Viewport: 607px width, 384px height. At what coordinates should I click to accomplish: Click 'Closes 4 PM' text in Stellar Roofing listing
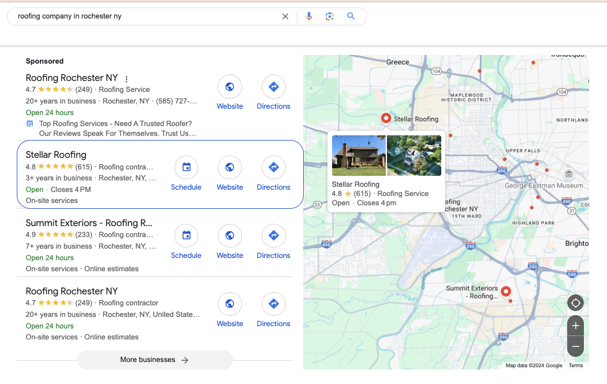(71, 190)
